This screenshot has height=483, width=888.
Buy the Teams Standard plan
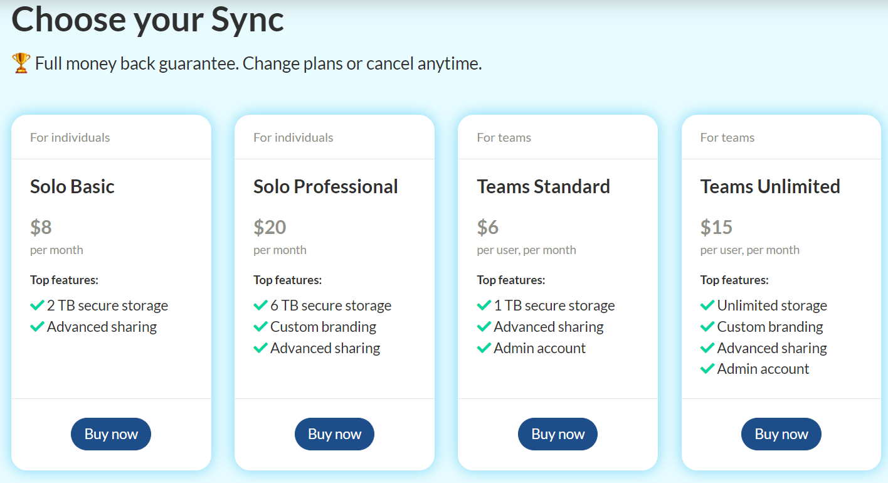(558, 434)
